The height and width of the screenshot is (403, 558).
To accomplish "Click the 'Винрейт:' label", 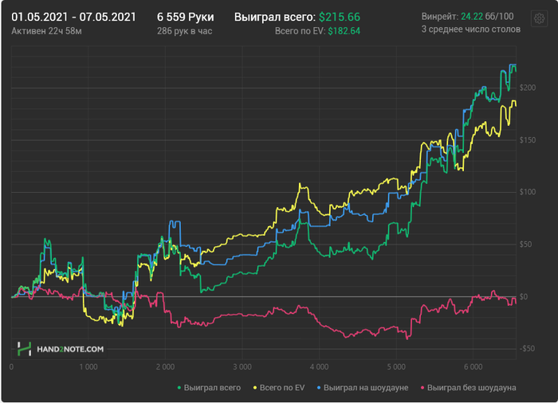I will click(440, 17).
